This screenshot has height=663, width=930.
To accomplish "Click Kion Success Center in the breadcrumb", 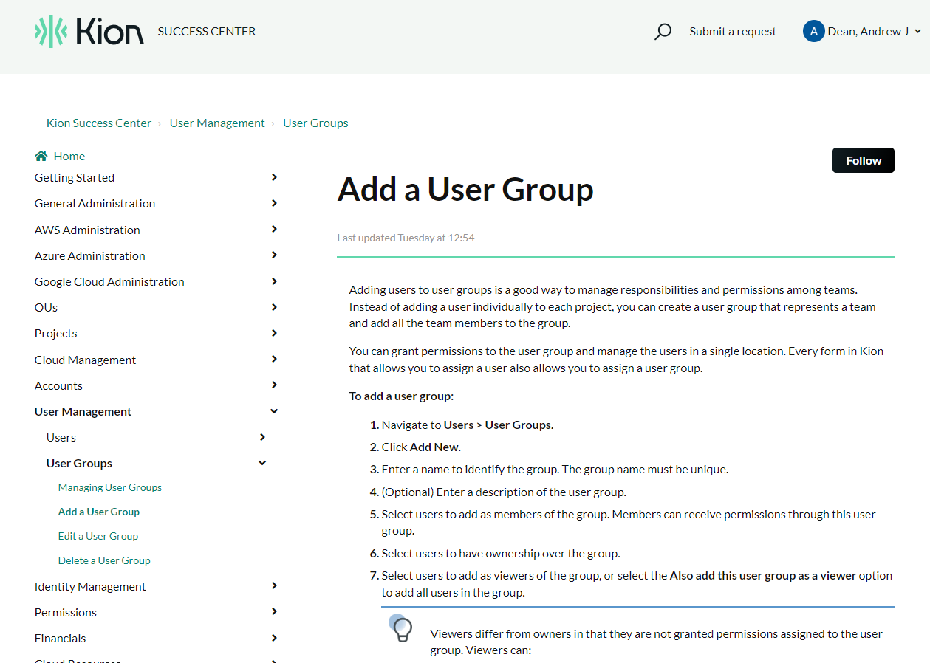I will click(x=98, y=123).
